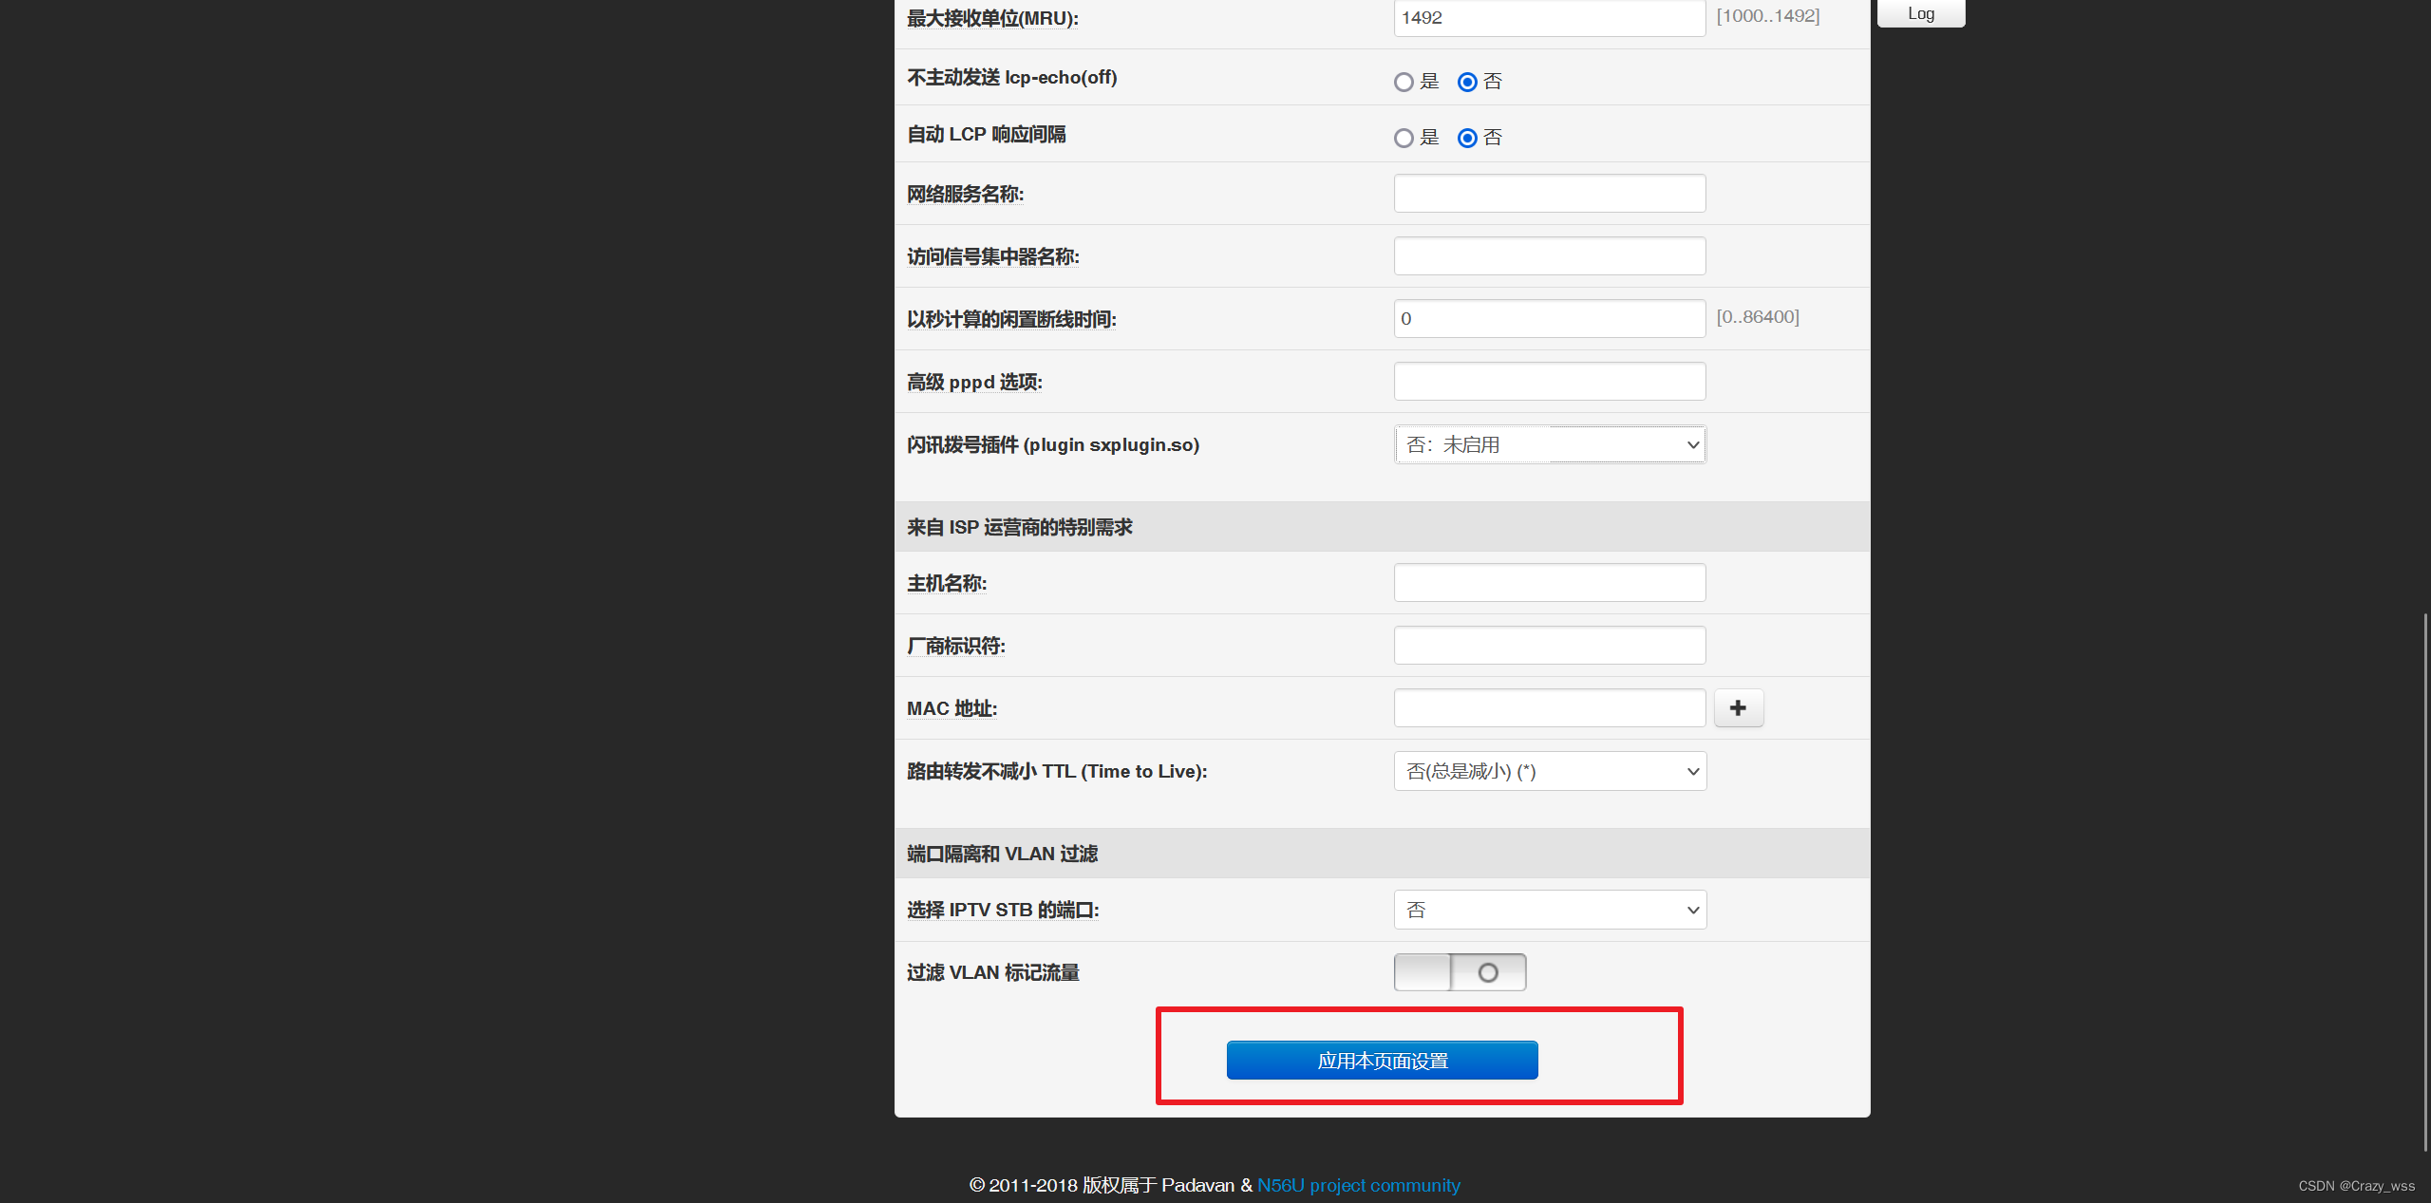
Task: Click the 应用本页面设置 button
Action: (1382, 1061)
